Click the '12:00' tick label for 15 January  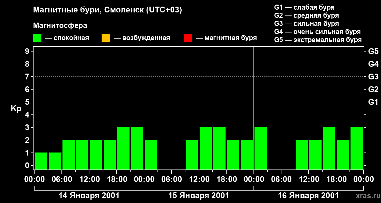coord(199,179)
